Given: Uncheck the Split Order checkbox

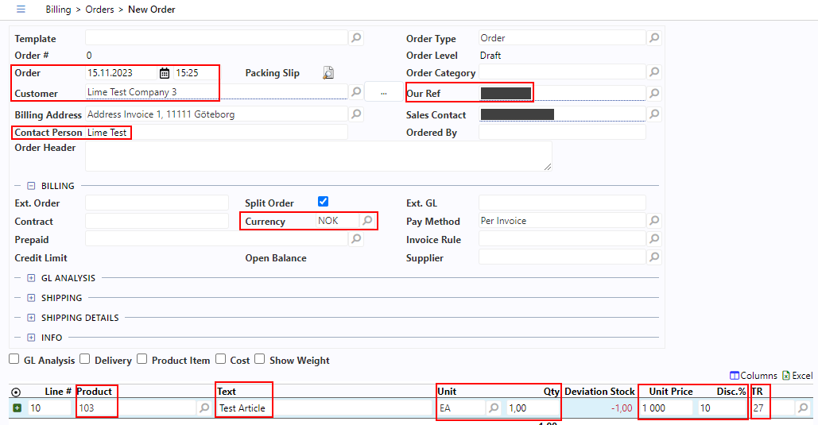Looking at the screenshot, I should pyautogui.click(x=323, y=202).
